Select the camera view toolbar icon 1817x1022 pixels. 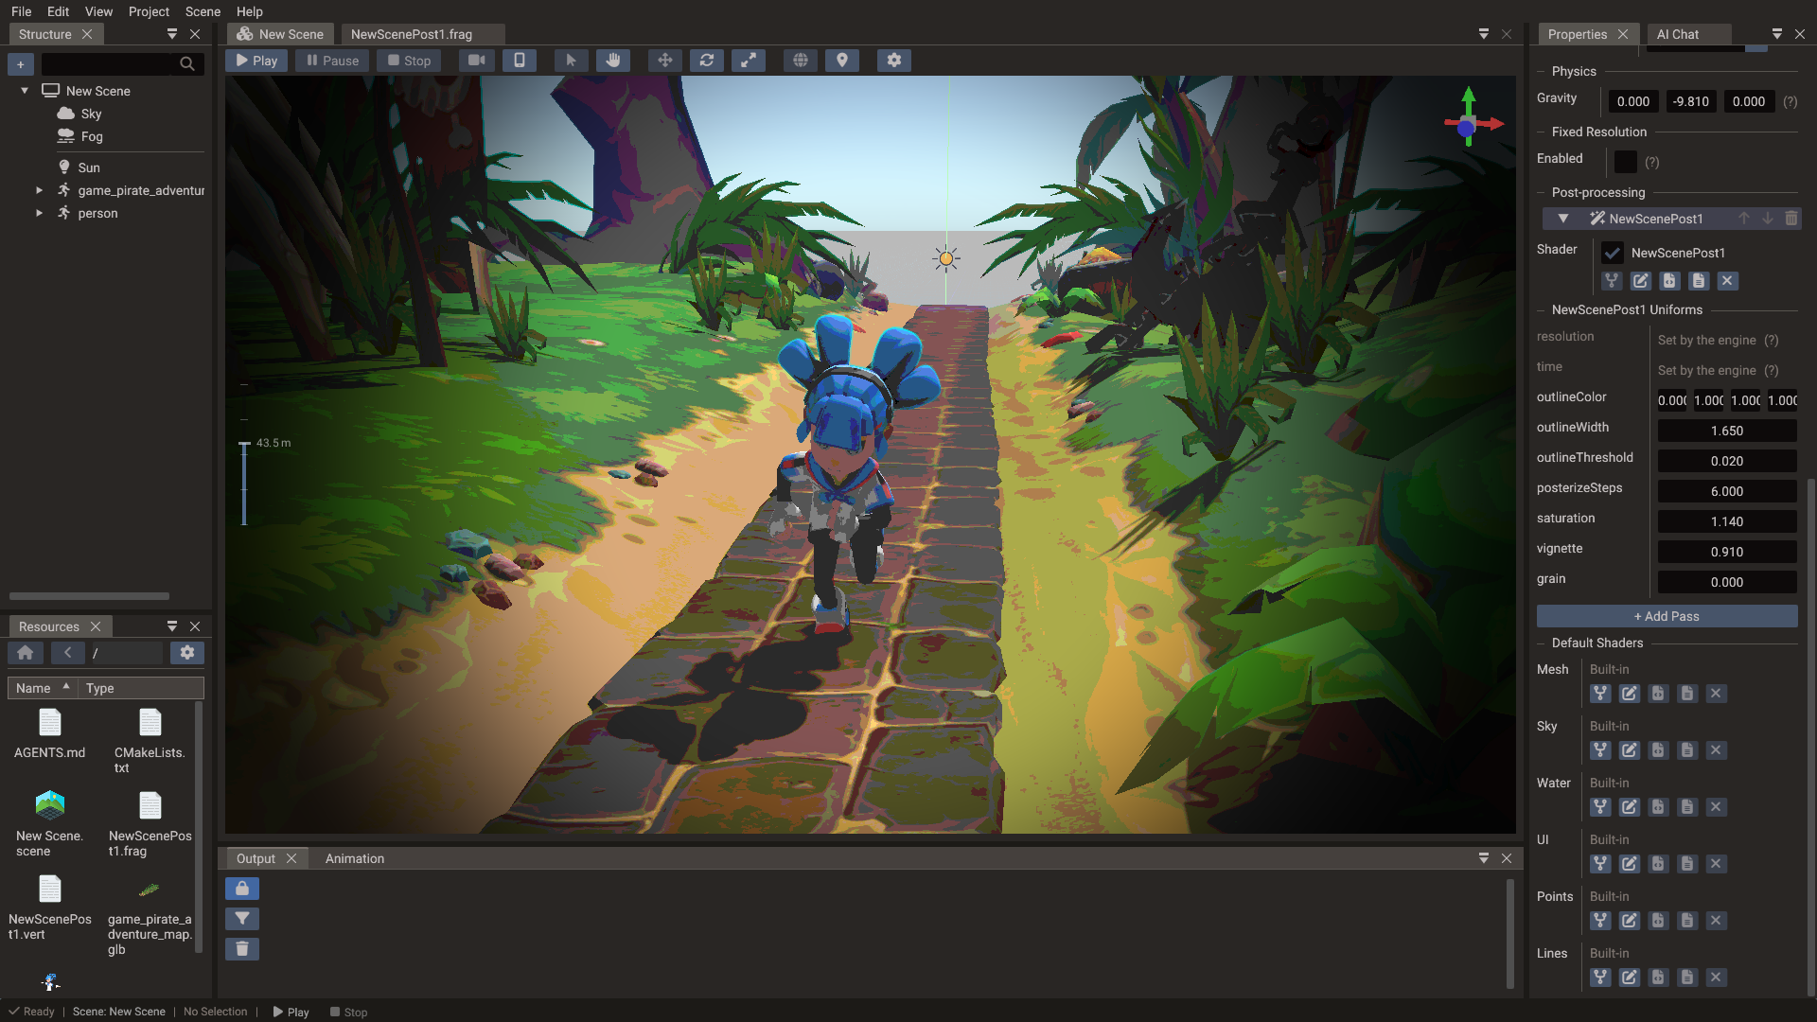click(477, 61)
